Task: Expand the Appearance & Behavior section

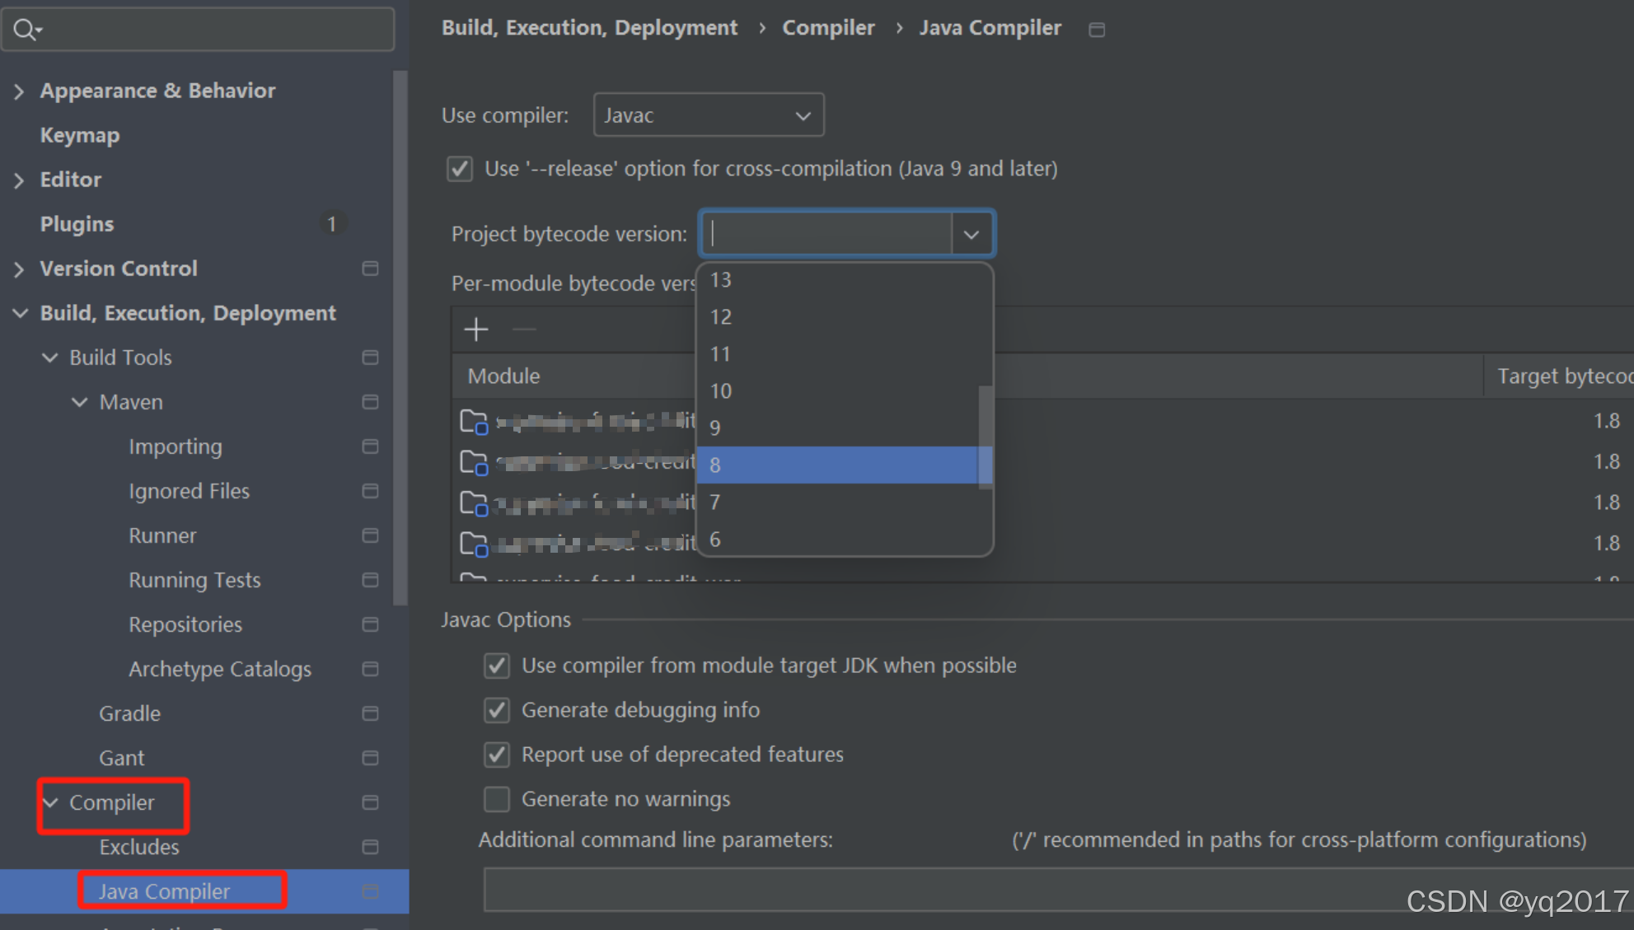Action: 19,91
